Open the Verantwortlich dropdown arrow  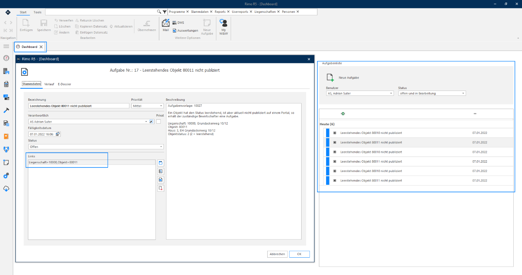[x=146, y=121]
